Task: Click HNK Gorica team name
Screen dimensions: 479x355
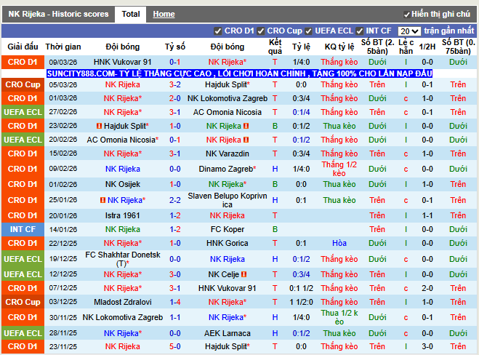Action: tap(228, 243)
